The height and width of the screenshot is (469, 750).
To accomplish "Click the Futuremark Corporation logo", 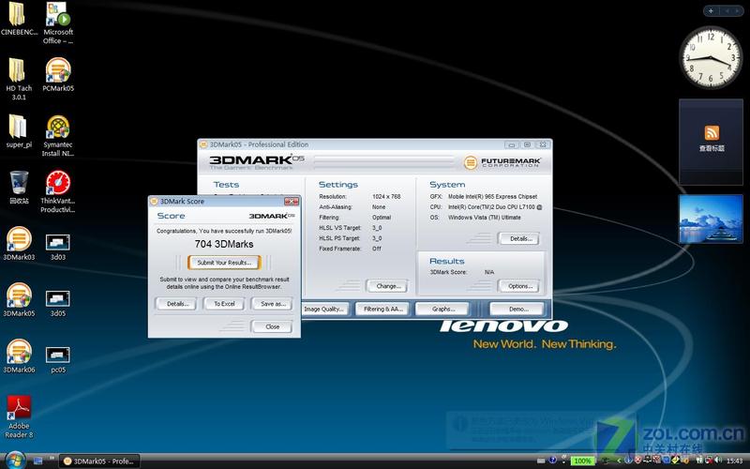I will coord(502,162).
